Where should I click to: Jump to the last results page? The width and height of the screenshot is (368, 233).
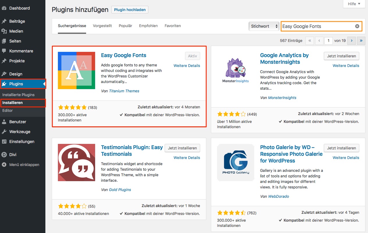(361, 41)
